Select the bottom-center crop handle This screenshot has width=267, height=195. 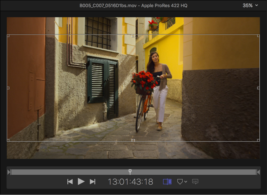tap(133, 140)
